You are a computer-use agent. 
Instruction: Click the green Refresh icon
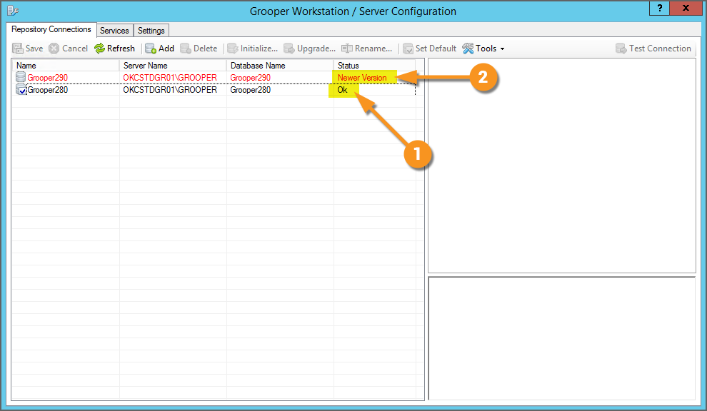(x=99, y=49)
